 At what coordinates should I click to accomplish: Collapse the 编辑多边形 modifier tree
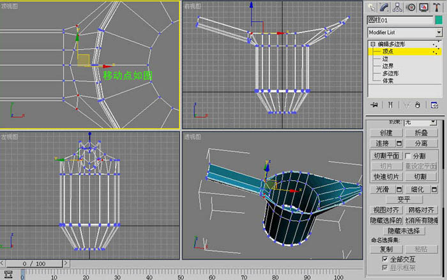pos(373,44)
